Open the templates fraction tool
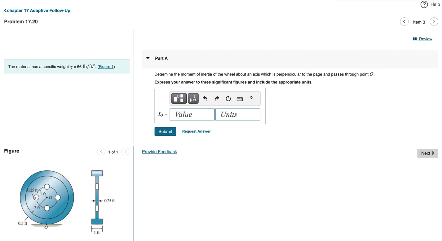The image size is (442, 241). (179, 99)
